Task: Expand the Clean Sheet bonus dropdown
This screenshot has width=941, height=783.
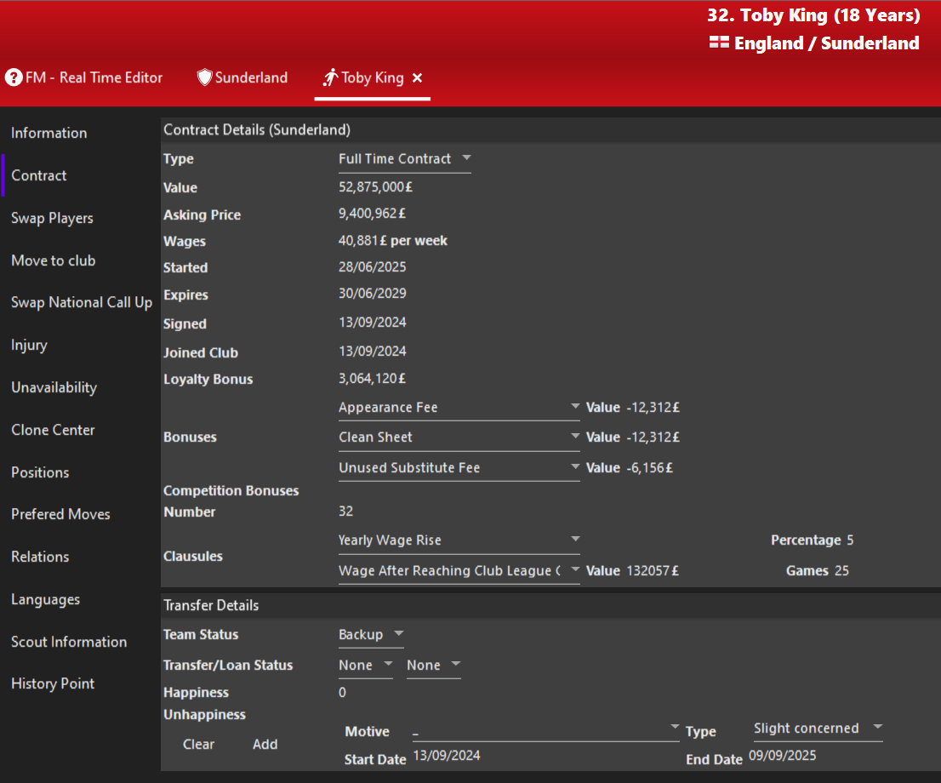Action: click(x=575, y=437)
